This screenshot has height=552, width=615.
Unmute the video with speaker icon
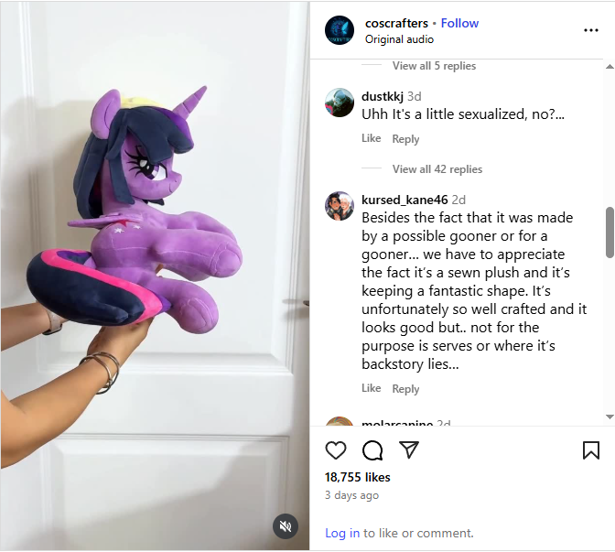[286, 526]
